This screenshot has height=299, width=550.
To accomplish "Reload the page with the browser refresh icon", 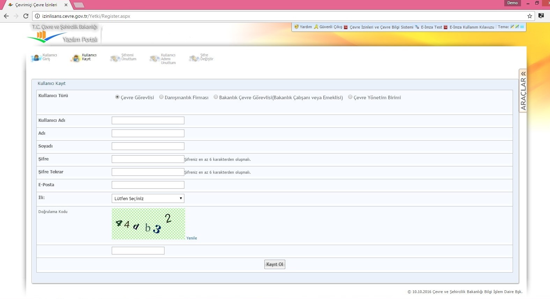I will click(25, 16).
